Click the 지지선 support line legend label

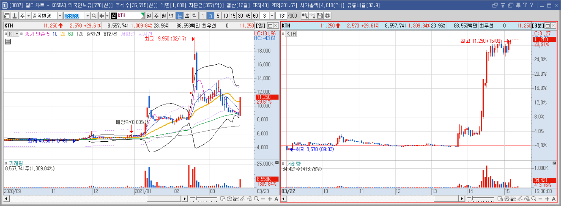tap(145, 34)
